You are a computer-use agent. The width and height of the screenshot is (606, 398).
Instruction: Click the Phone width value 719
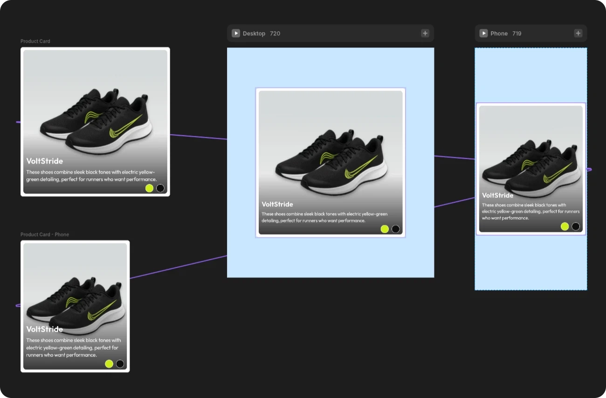point(517,34)
